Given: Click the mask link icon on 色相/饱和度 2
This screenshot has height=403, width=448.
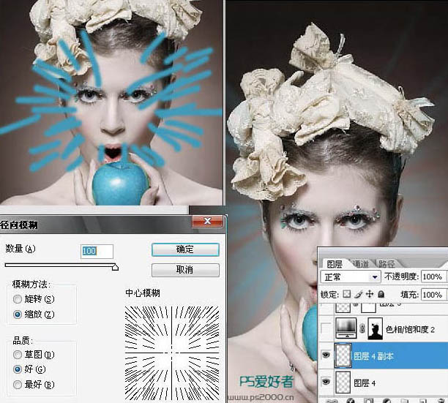Looking at the screenshot, I should pos(362,327).
